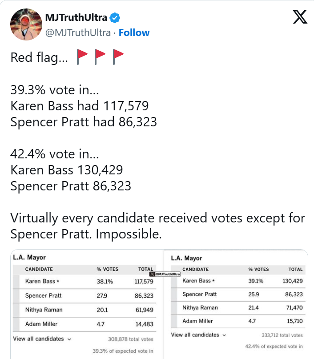The image size is (314, 359).
Task: Open the @MJTruthUltra handle link
Action: click(78, 33)
